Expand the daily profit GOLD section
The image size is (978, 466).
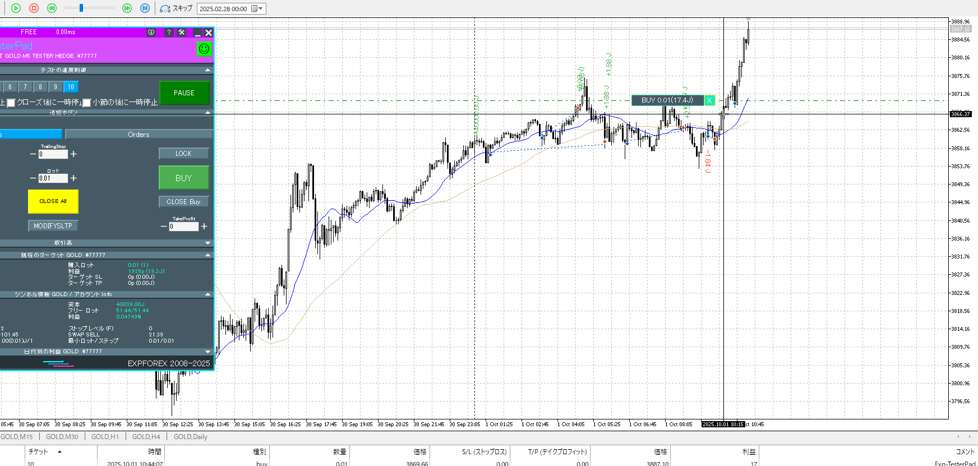208,352
